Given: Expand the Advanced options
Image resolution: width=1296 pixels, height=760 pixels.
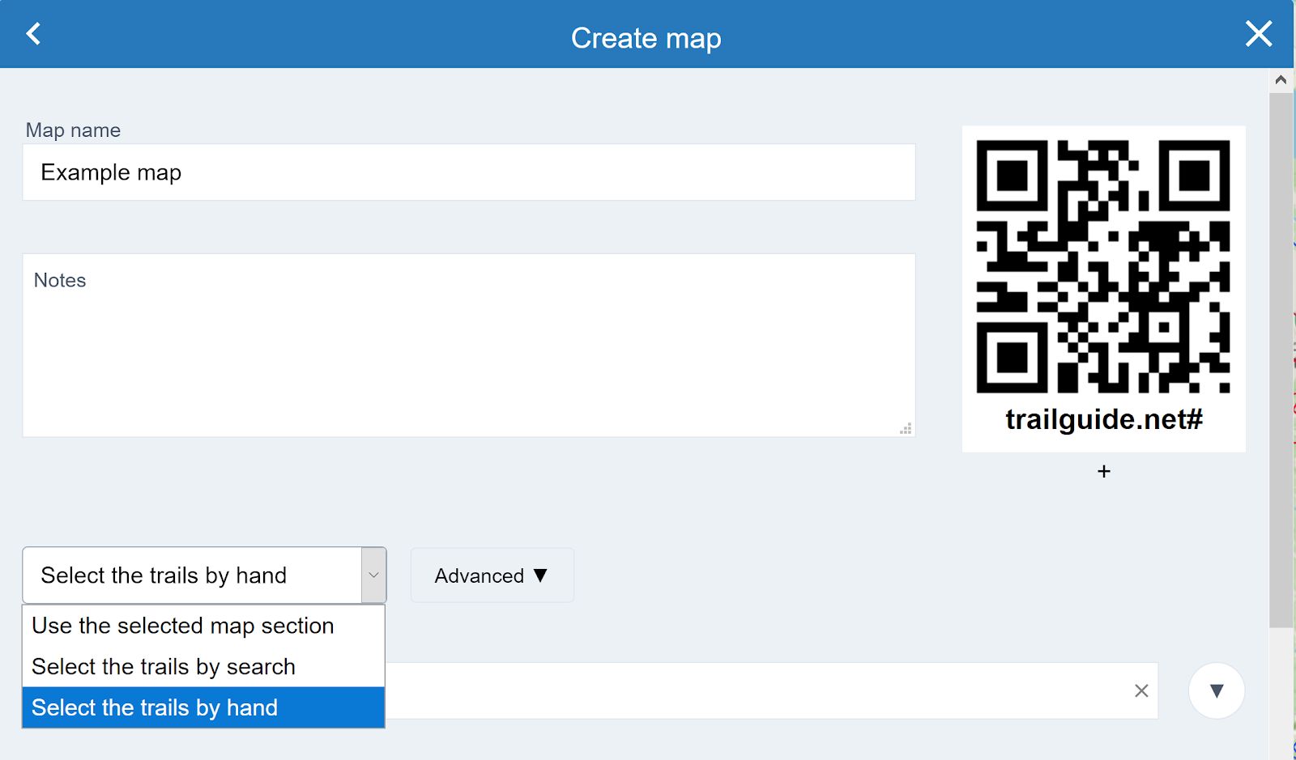Looking at the screenshot, I should (492, 575).
